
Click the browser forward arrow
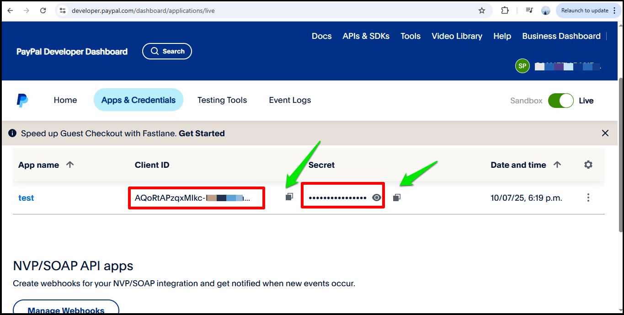click(26, 11)
